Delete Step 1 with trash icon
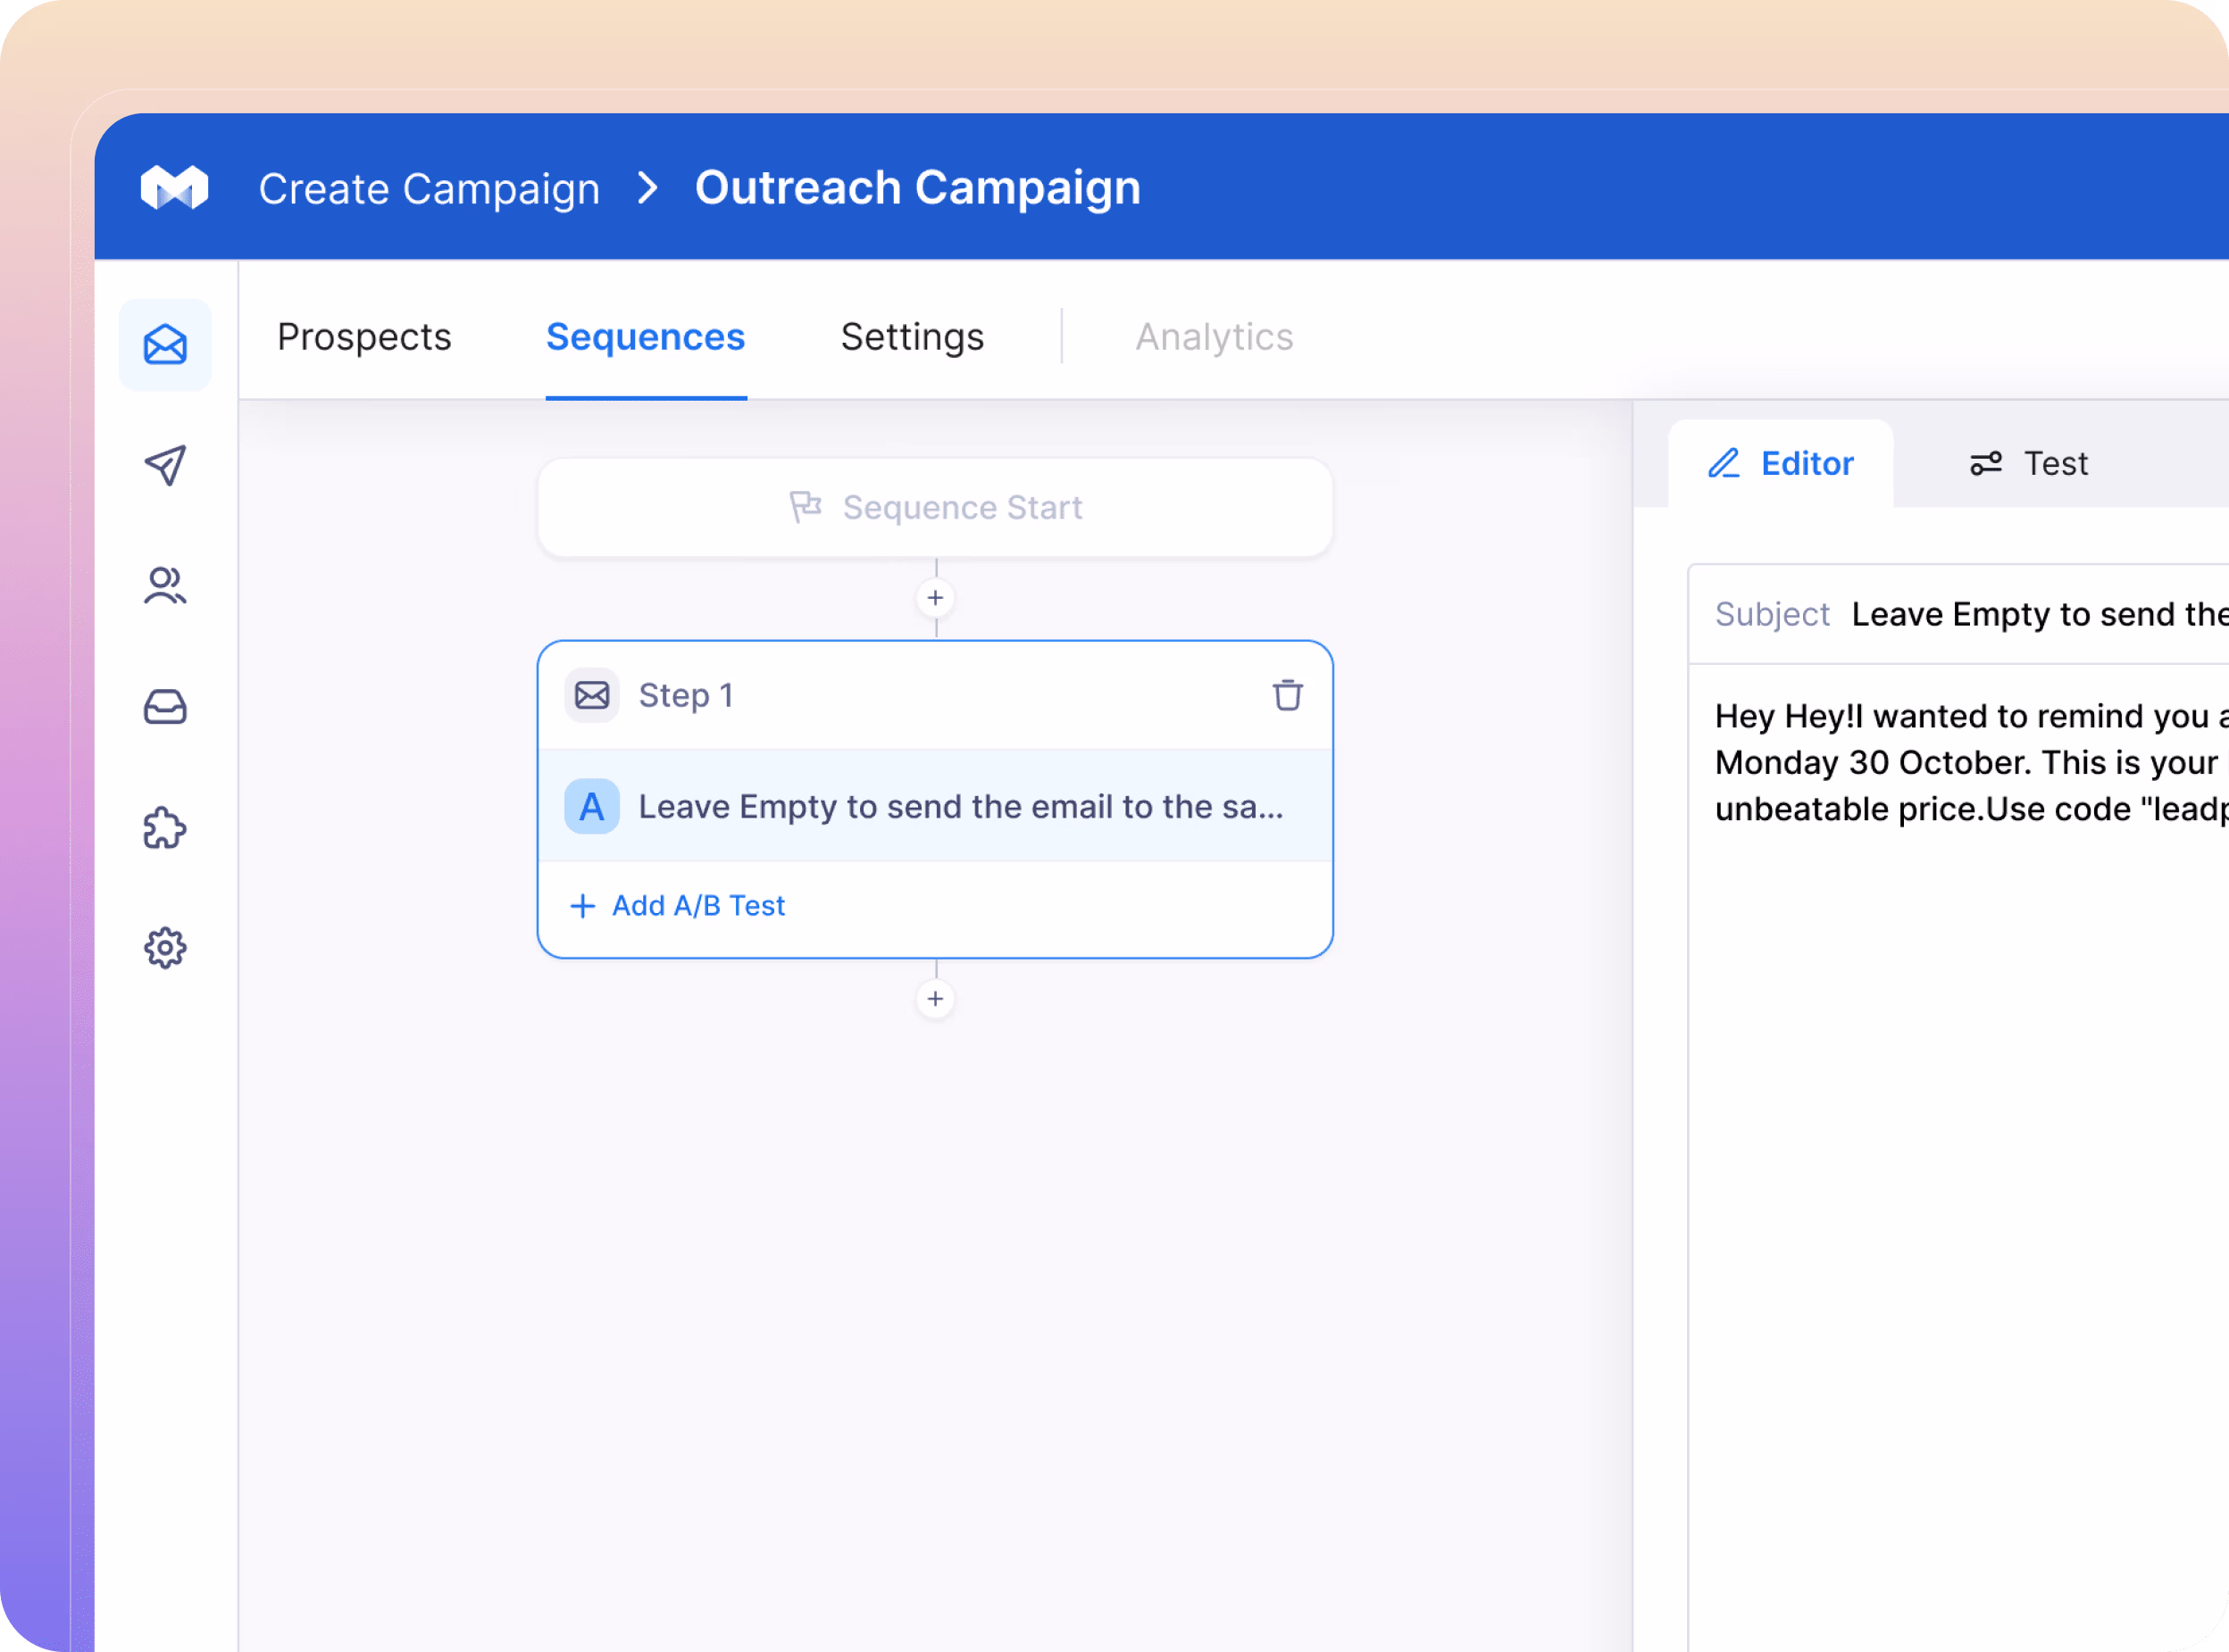The height and width of the screenshot is (1652, 2229). (x=1287, y=695)
